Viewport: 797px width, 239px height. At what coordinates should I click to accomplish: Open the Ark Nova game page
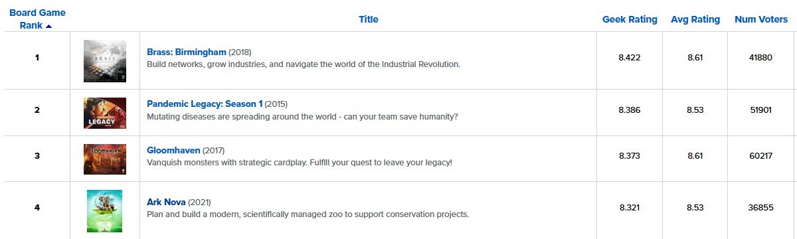coord(166,202)
